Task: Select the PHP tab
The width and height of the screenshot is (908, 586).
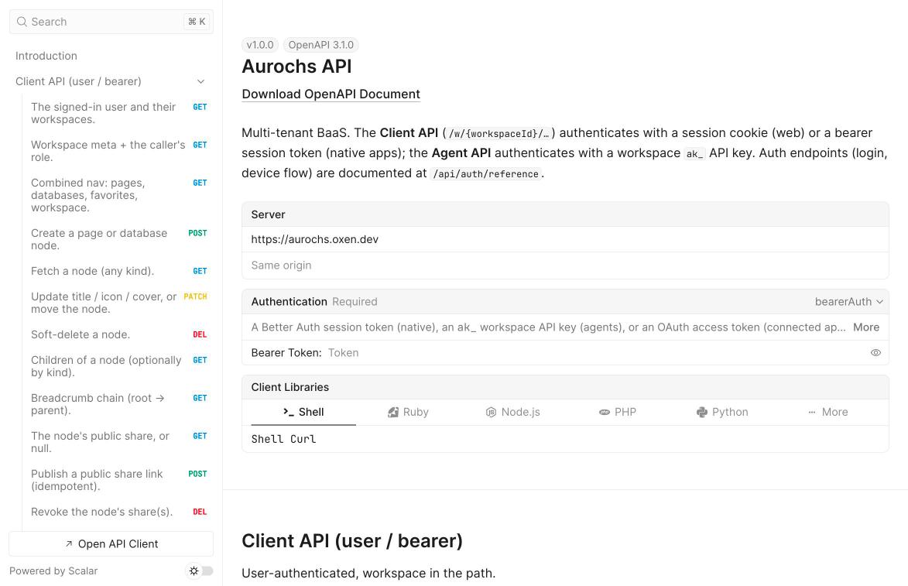Action: tap(617, 412)
